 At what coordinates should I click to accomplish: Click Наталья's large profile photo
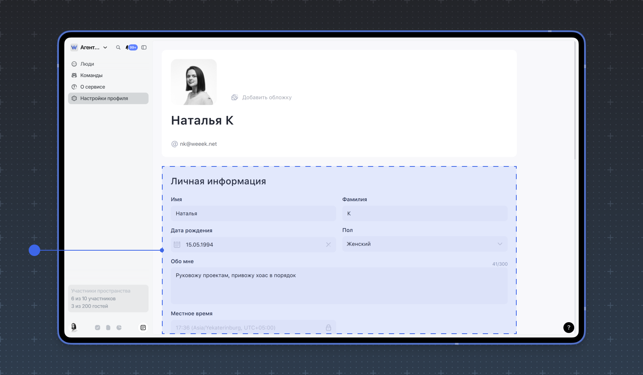[x=194, y=82]
